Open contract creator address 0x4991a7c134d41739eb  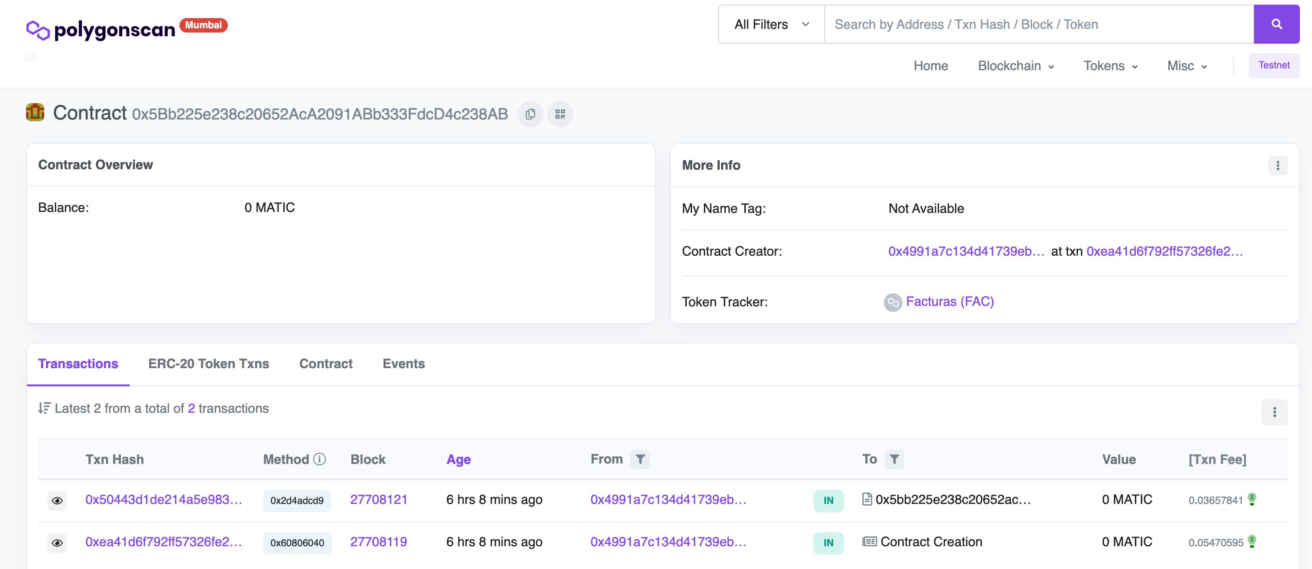(966, 251)
